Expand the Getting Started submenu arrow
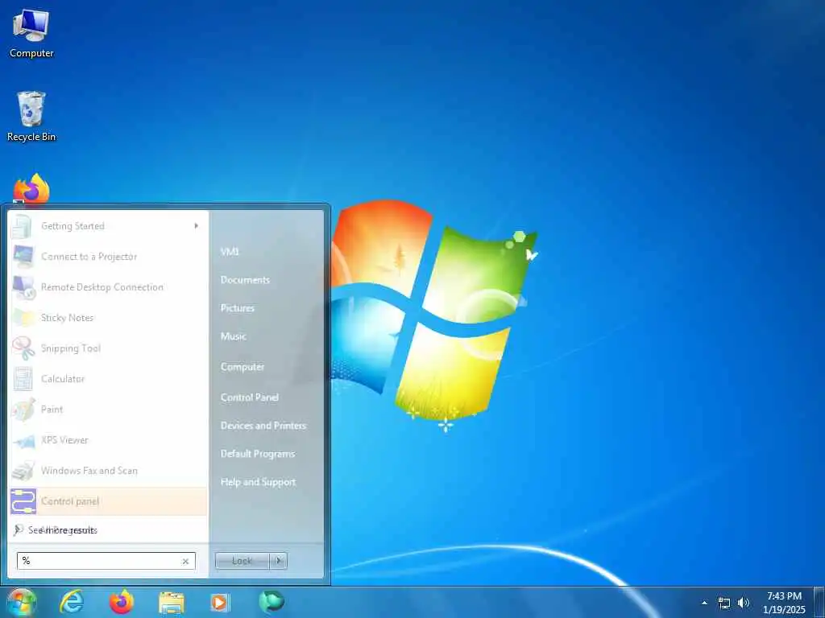This screenshot has width=825, height=618. tap(197, 226)
